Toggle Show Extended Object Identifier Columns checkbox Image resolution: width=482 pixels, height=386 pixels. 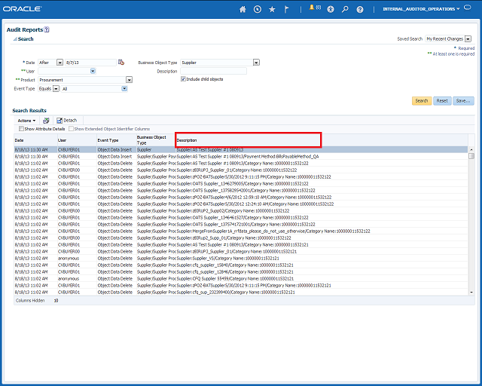tap(71, 129)
